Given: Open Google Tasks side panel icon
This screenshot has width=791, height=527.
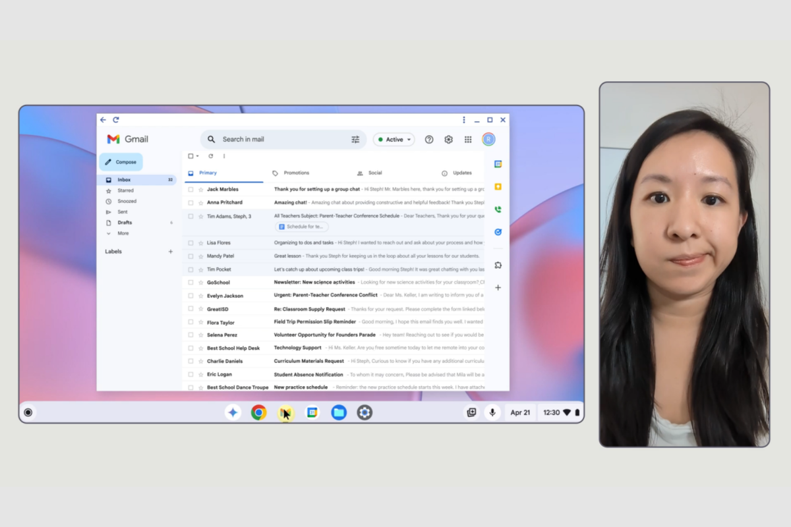Looking at the screenshot, I should 498,232.
